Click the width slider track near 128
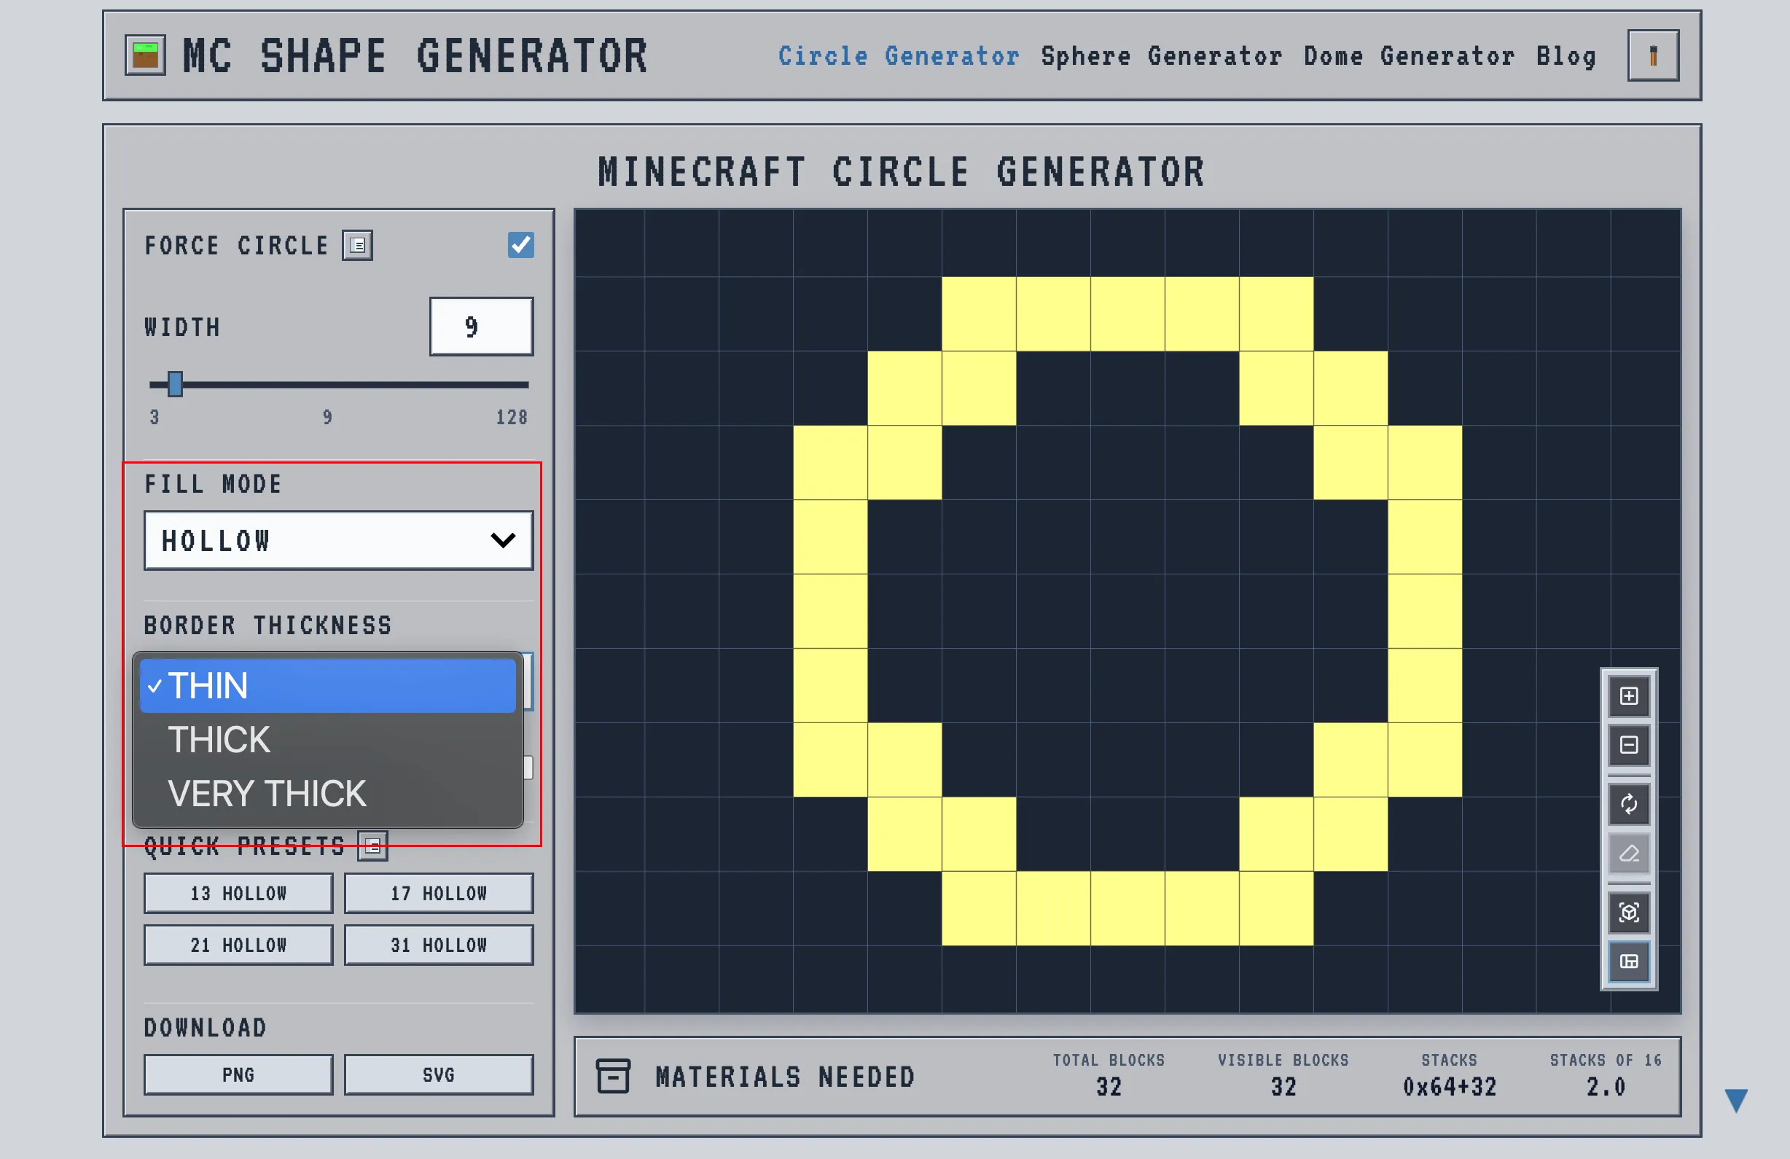This screenshot has height=1159, width=1790. [x=523, y=384]
